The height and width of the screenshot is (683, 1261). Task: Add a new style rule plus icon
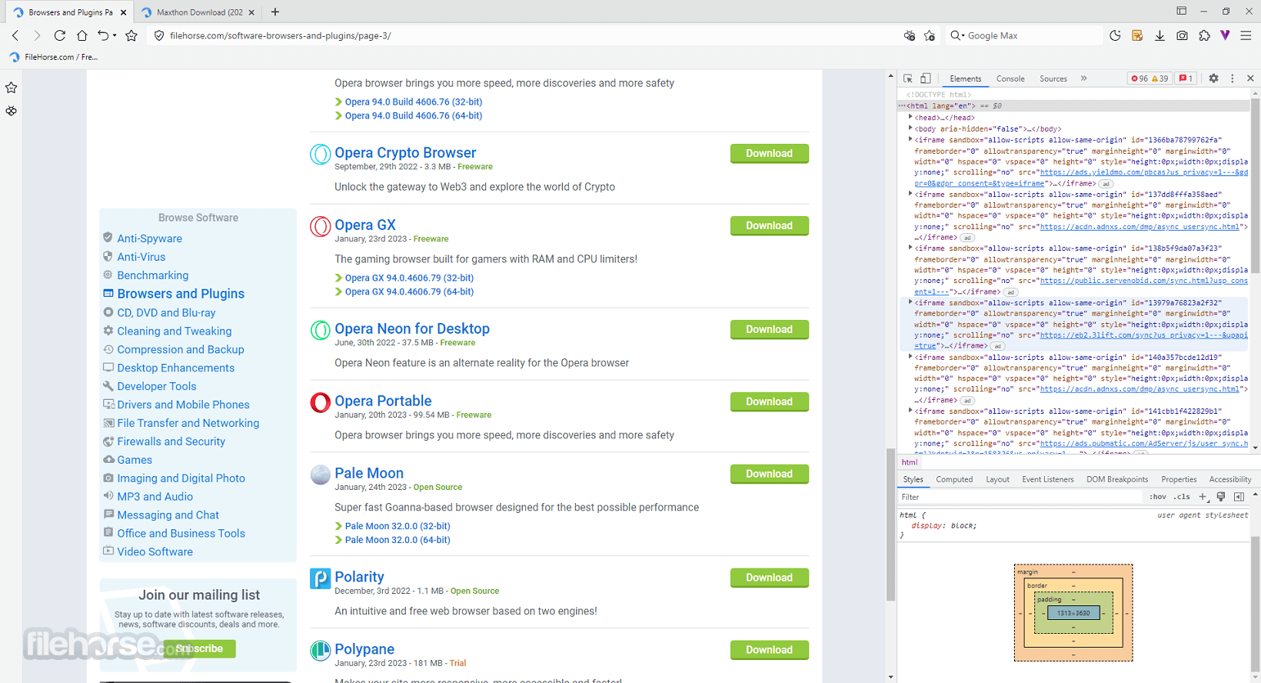(x=1203, y=497)
